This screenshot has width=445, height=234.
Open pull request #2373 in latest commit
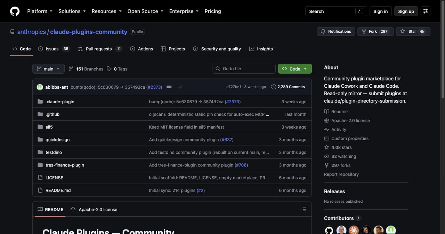pyautogui.click(x=154, y=87)
